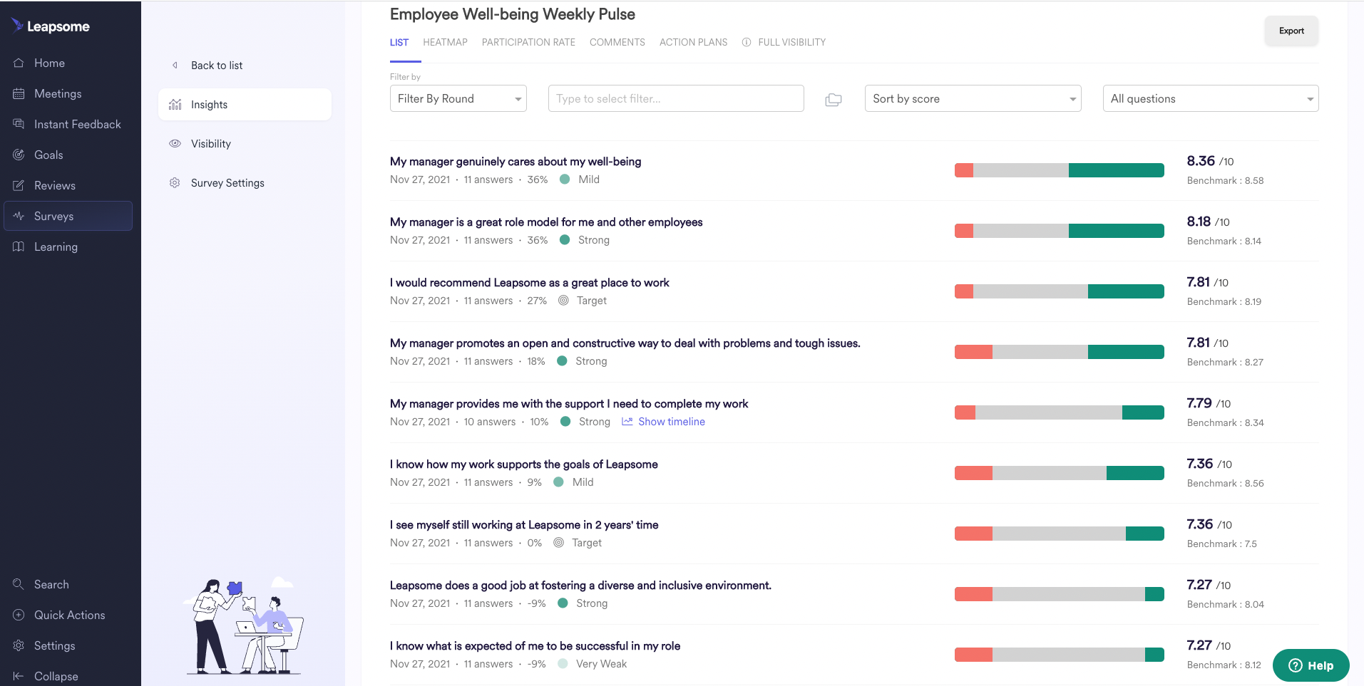Image resolution: width=1364 pixels, height=686 pixels.
Task: Go Back to list
Action: [x=217, y=66]
